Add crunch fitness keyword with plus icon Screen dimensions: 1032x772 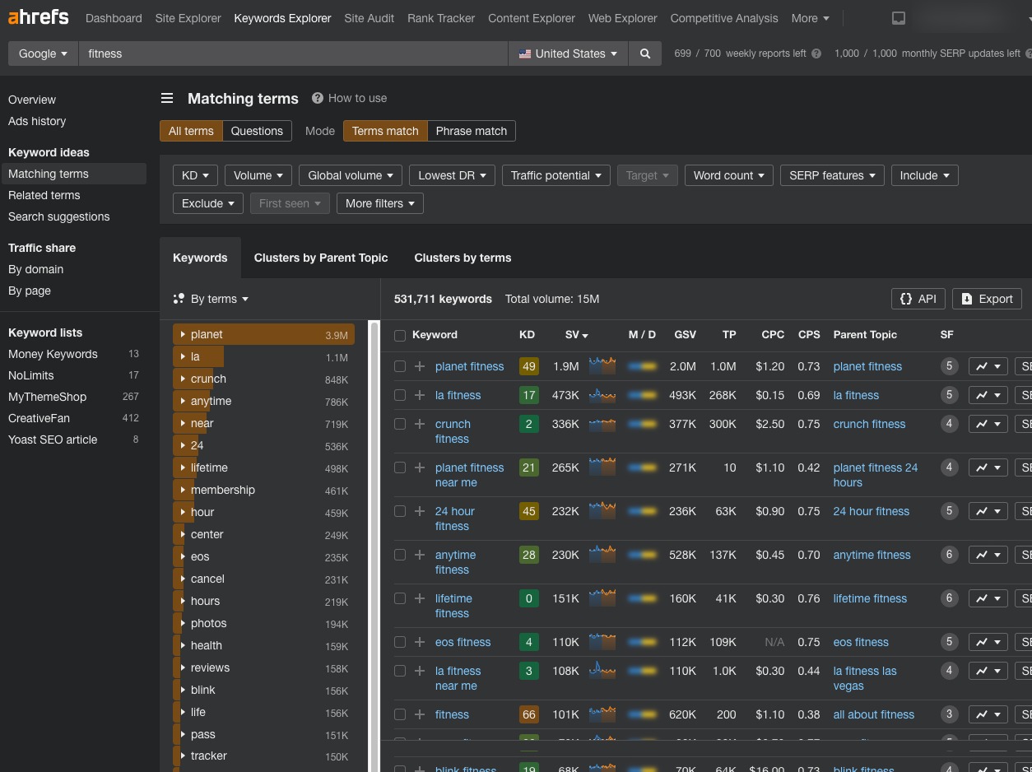click(420, 424)
